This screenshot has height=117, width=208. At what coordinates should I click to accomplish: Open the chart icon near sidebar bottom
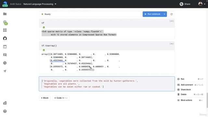[x=5, y=103]
